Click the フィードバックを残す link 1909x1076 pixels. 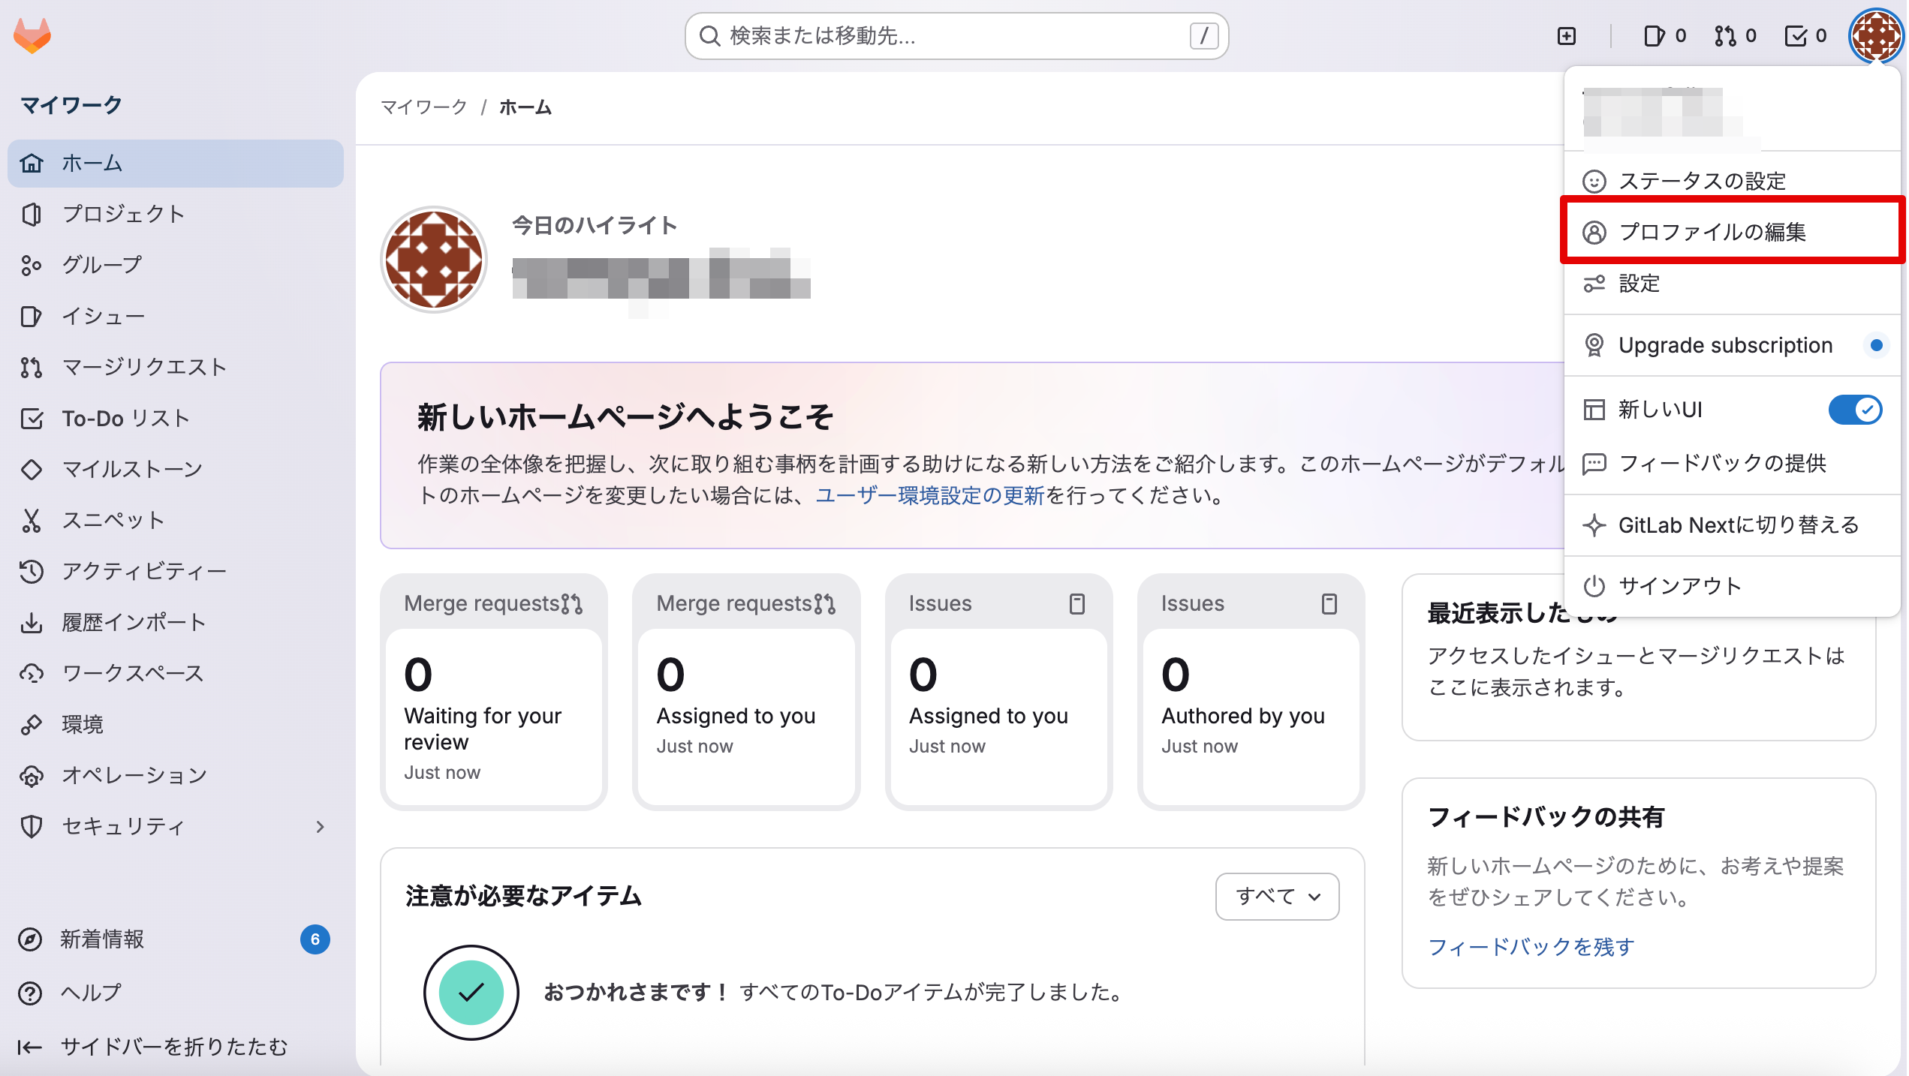coord(1531,947)
